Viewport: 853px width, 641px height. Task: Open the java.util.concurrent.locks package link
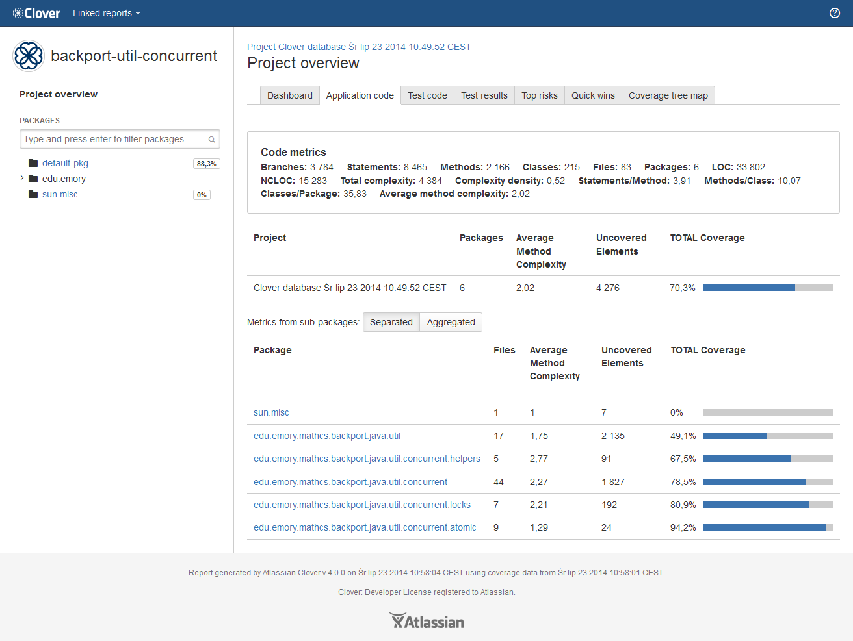point(362,505)
